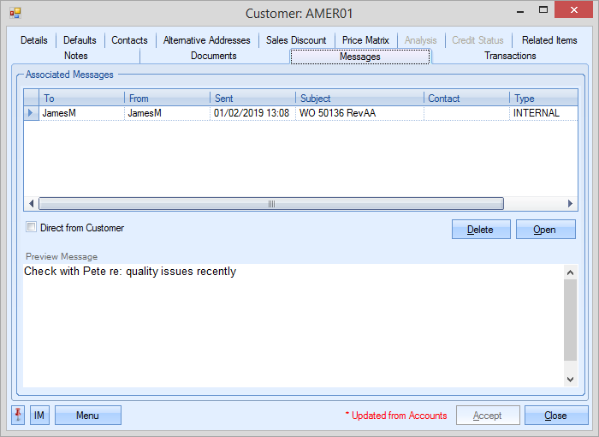The image size is (599, 437).
Task: Open the IM instant message button
Action: click(39, 416)
